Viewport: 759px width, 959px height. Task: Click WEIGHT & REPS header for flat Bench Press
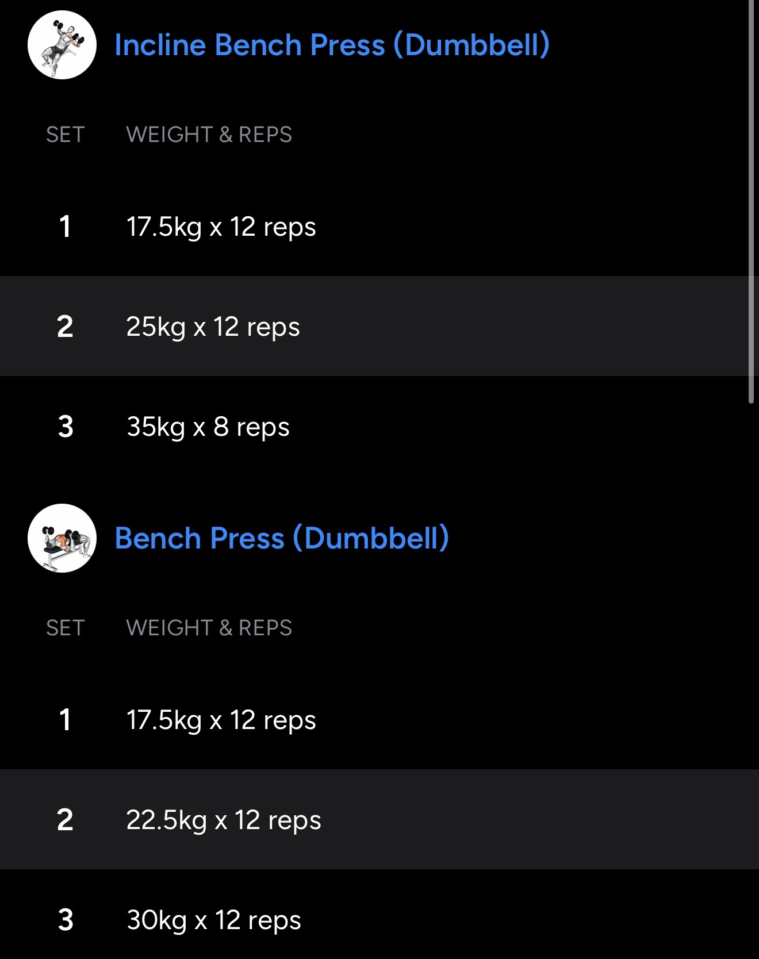[209, 628]
